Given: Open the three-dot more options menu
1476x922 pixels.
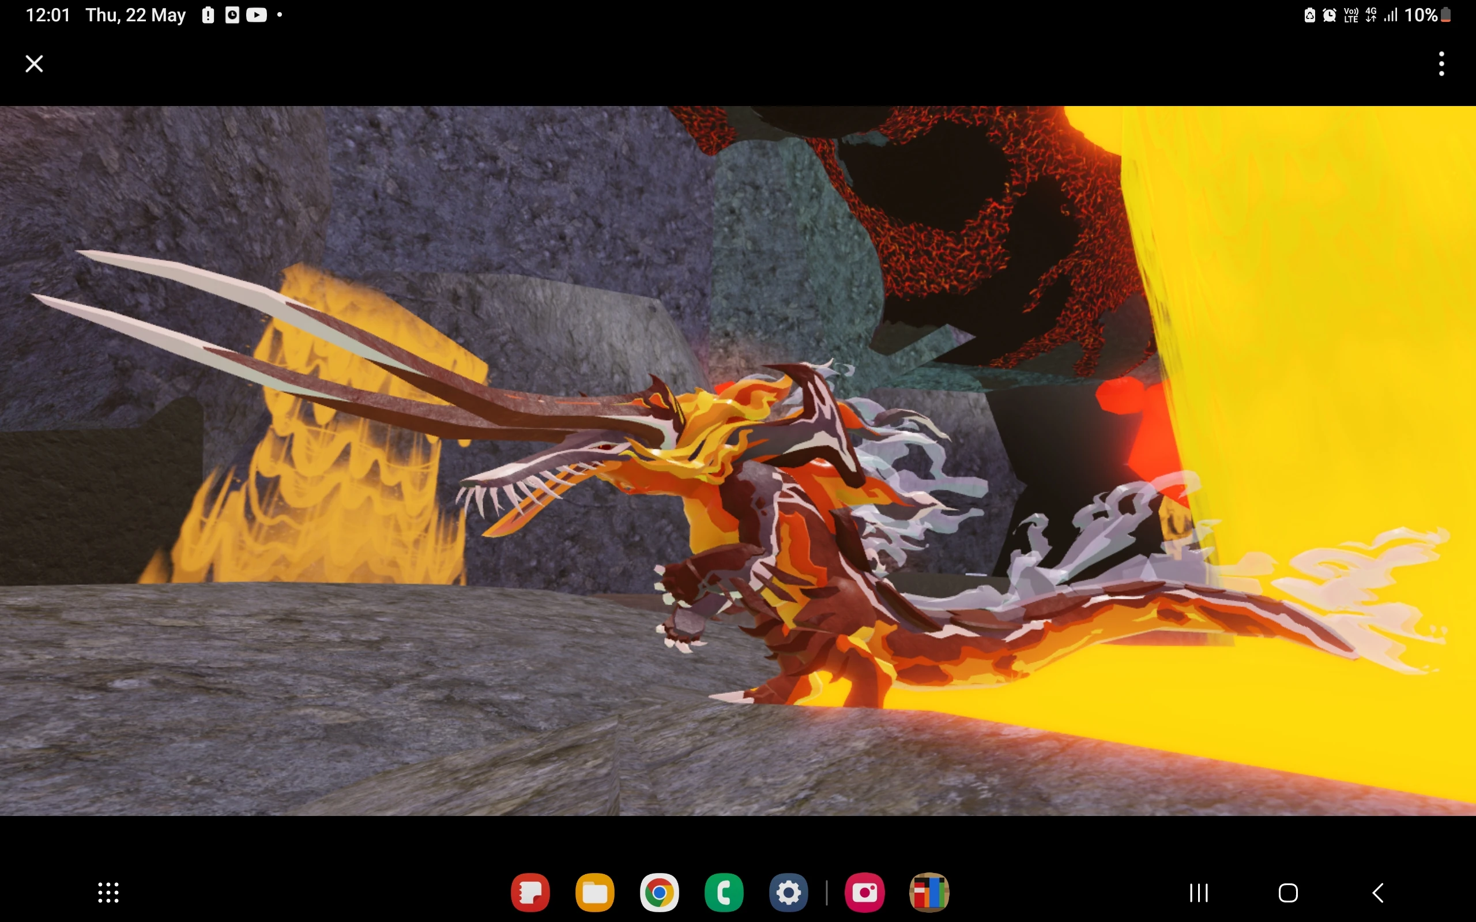Looking at the screenshot, I should (1441, 63).
